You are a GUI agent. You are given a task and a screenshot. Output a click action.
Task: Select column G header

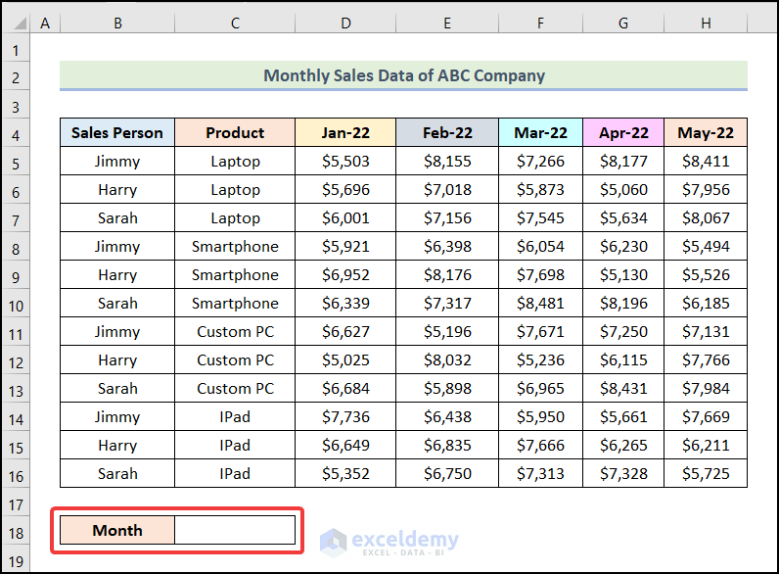click(623, 23)
